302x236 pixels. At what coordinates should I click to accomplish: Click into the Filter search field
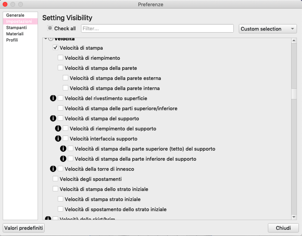(157, 29)
